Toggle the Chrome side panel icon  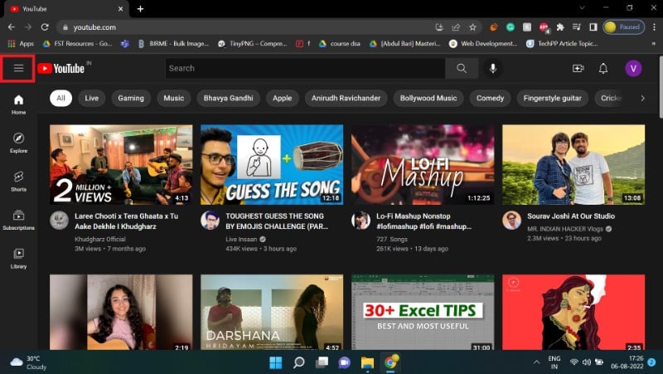point(593,27)
